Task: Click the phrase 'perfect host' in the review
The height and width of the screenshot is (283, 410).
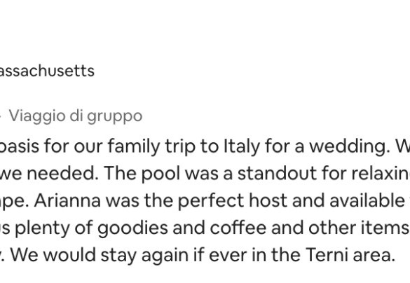Action: 233,200
